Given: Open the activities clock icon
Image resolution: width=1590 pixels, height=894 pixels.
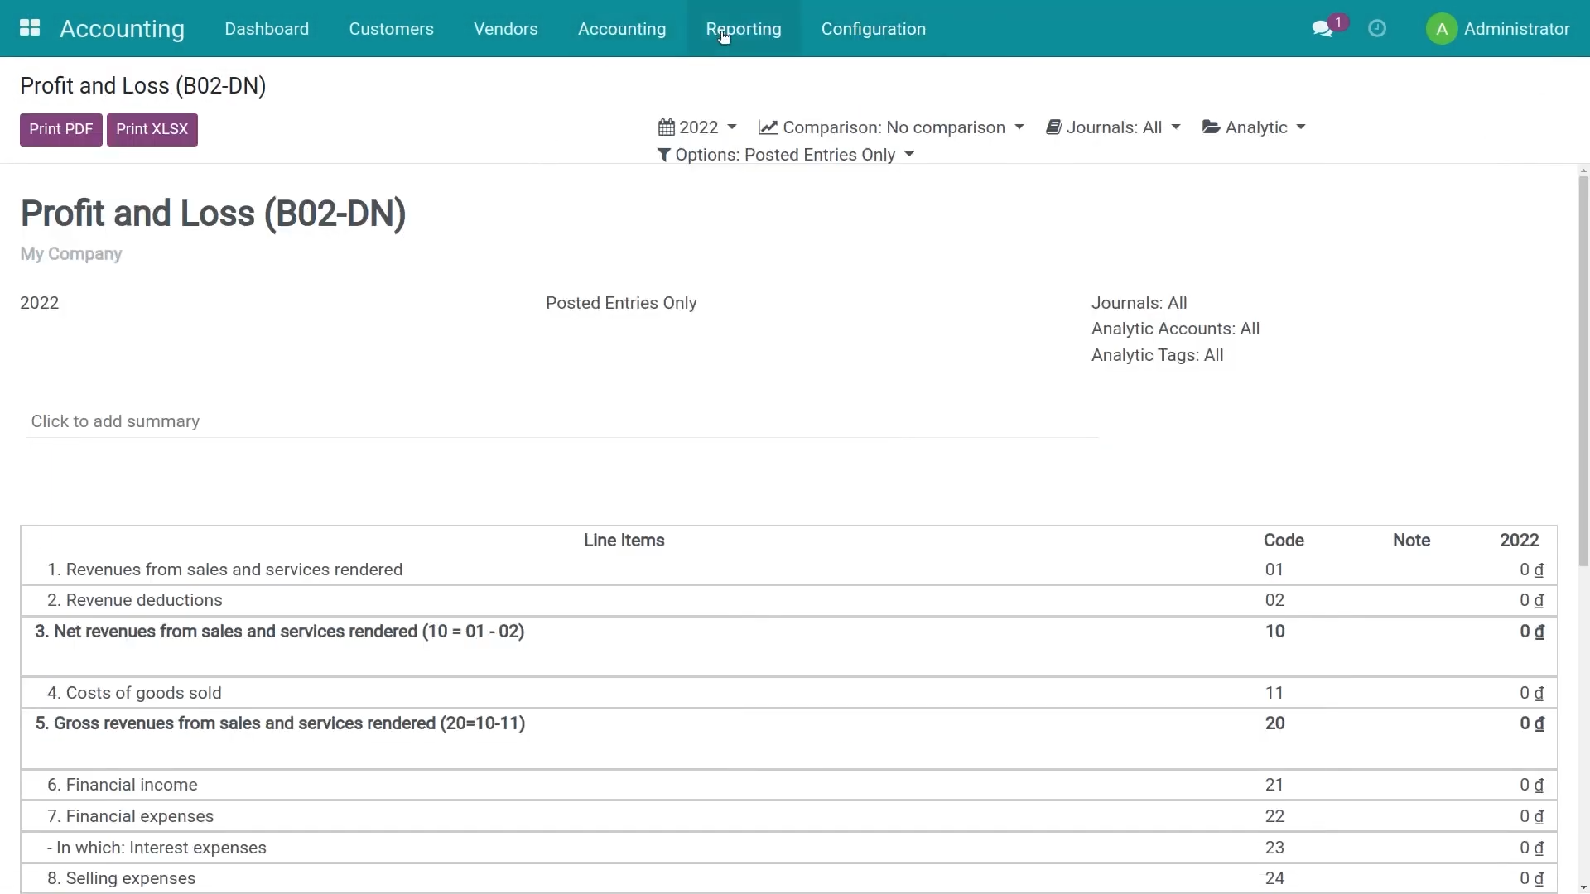Looking at the screenshot, I should coord(1377,29).
